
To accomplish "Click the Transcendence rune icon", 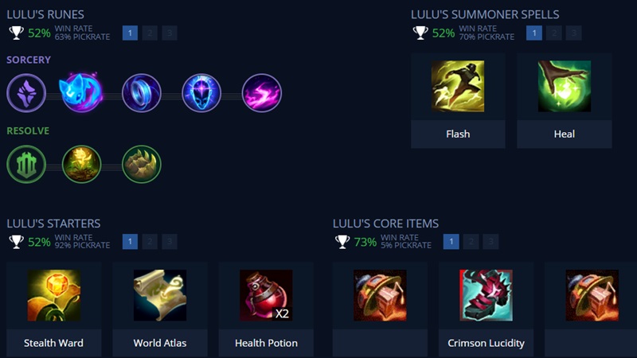I will (201, 93).
